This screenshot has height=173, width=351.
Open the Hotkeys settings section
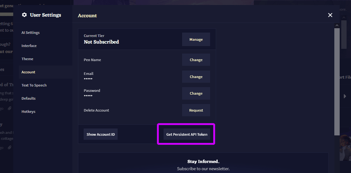pos(28,111)
